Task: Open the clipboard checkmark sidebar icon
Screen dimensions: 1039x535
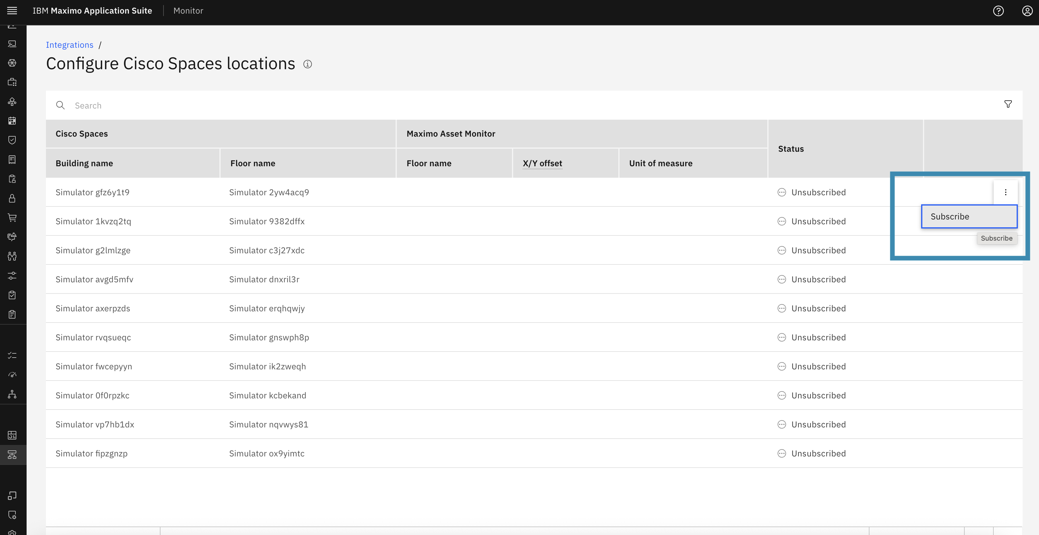Action: [x=12, y=295]
